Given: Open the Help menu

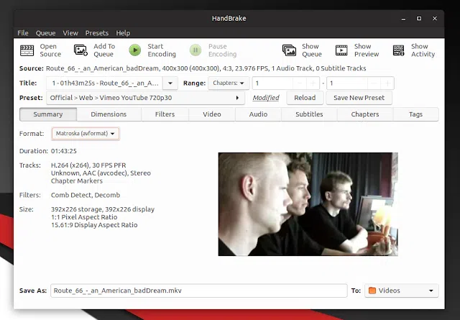Looking at the screenshot, I should 123,33.
